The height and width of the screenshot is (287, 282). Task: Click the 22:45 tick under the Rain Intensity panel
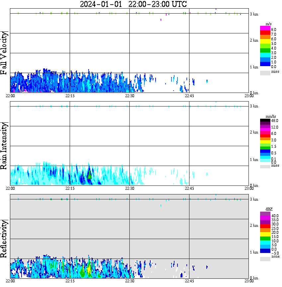pyautogui.click(x=189, y=188)
